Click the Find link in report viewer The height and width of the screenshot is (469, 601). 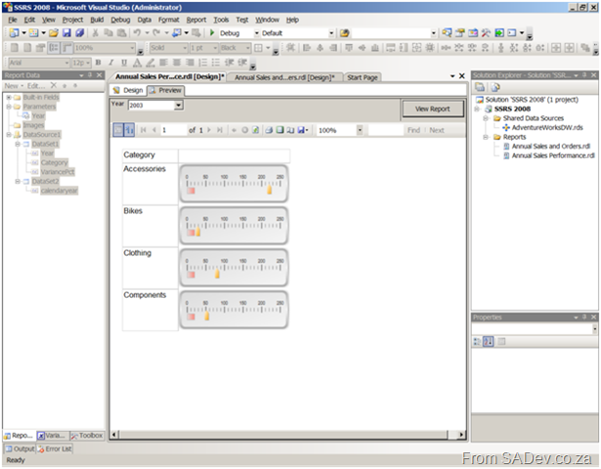pyautogui.click(x=413, y=130)
